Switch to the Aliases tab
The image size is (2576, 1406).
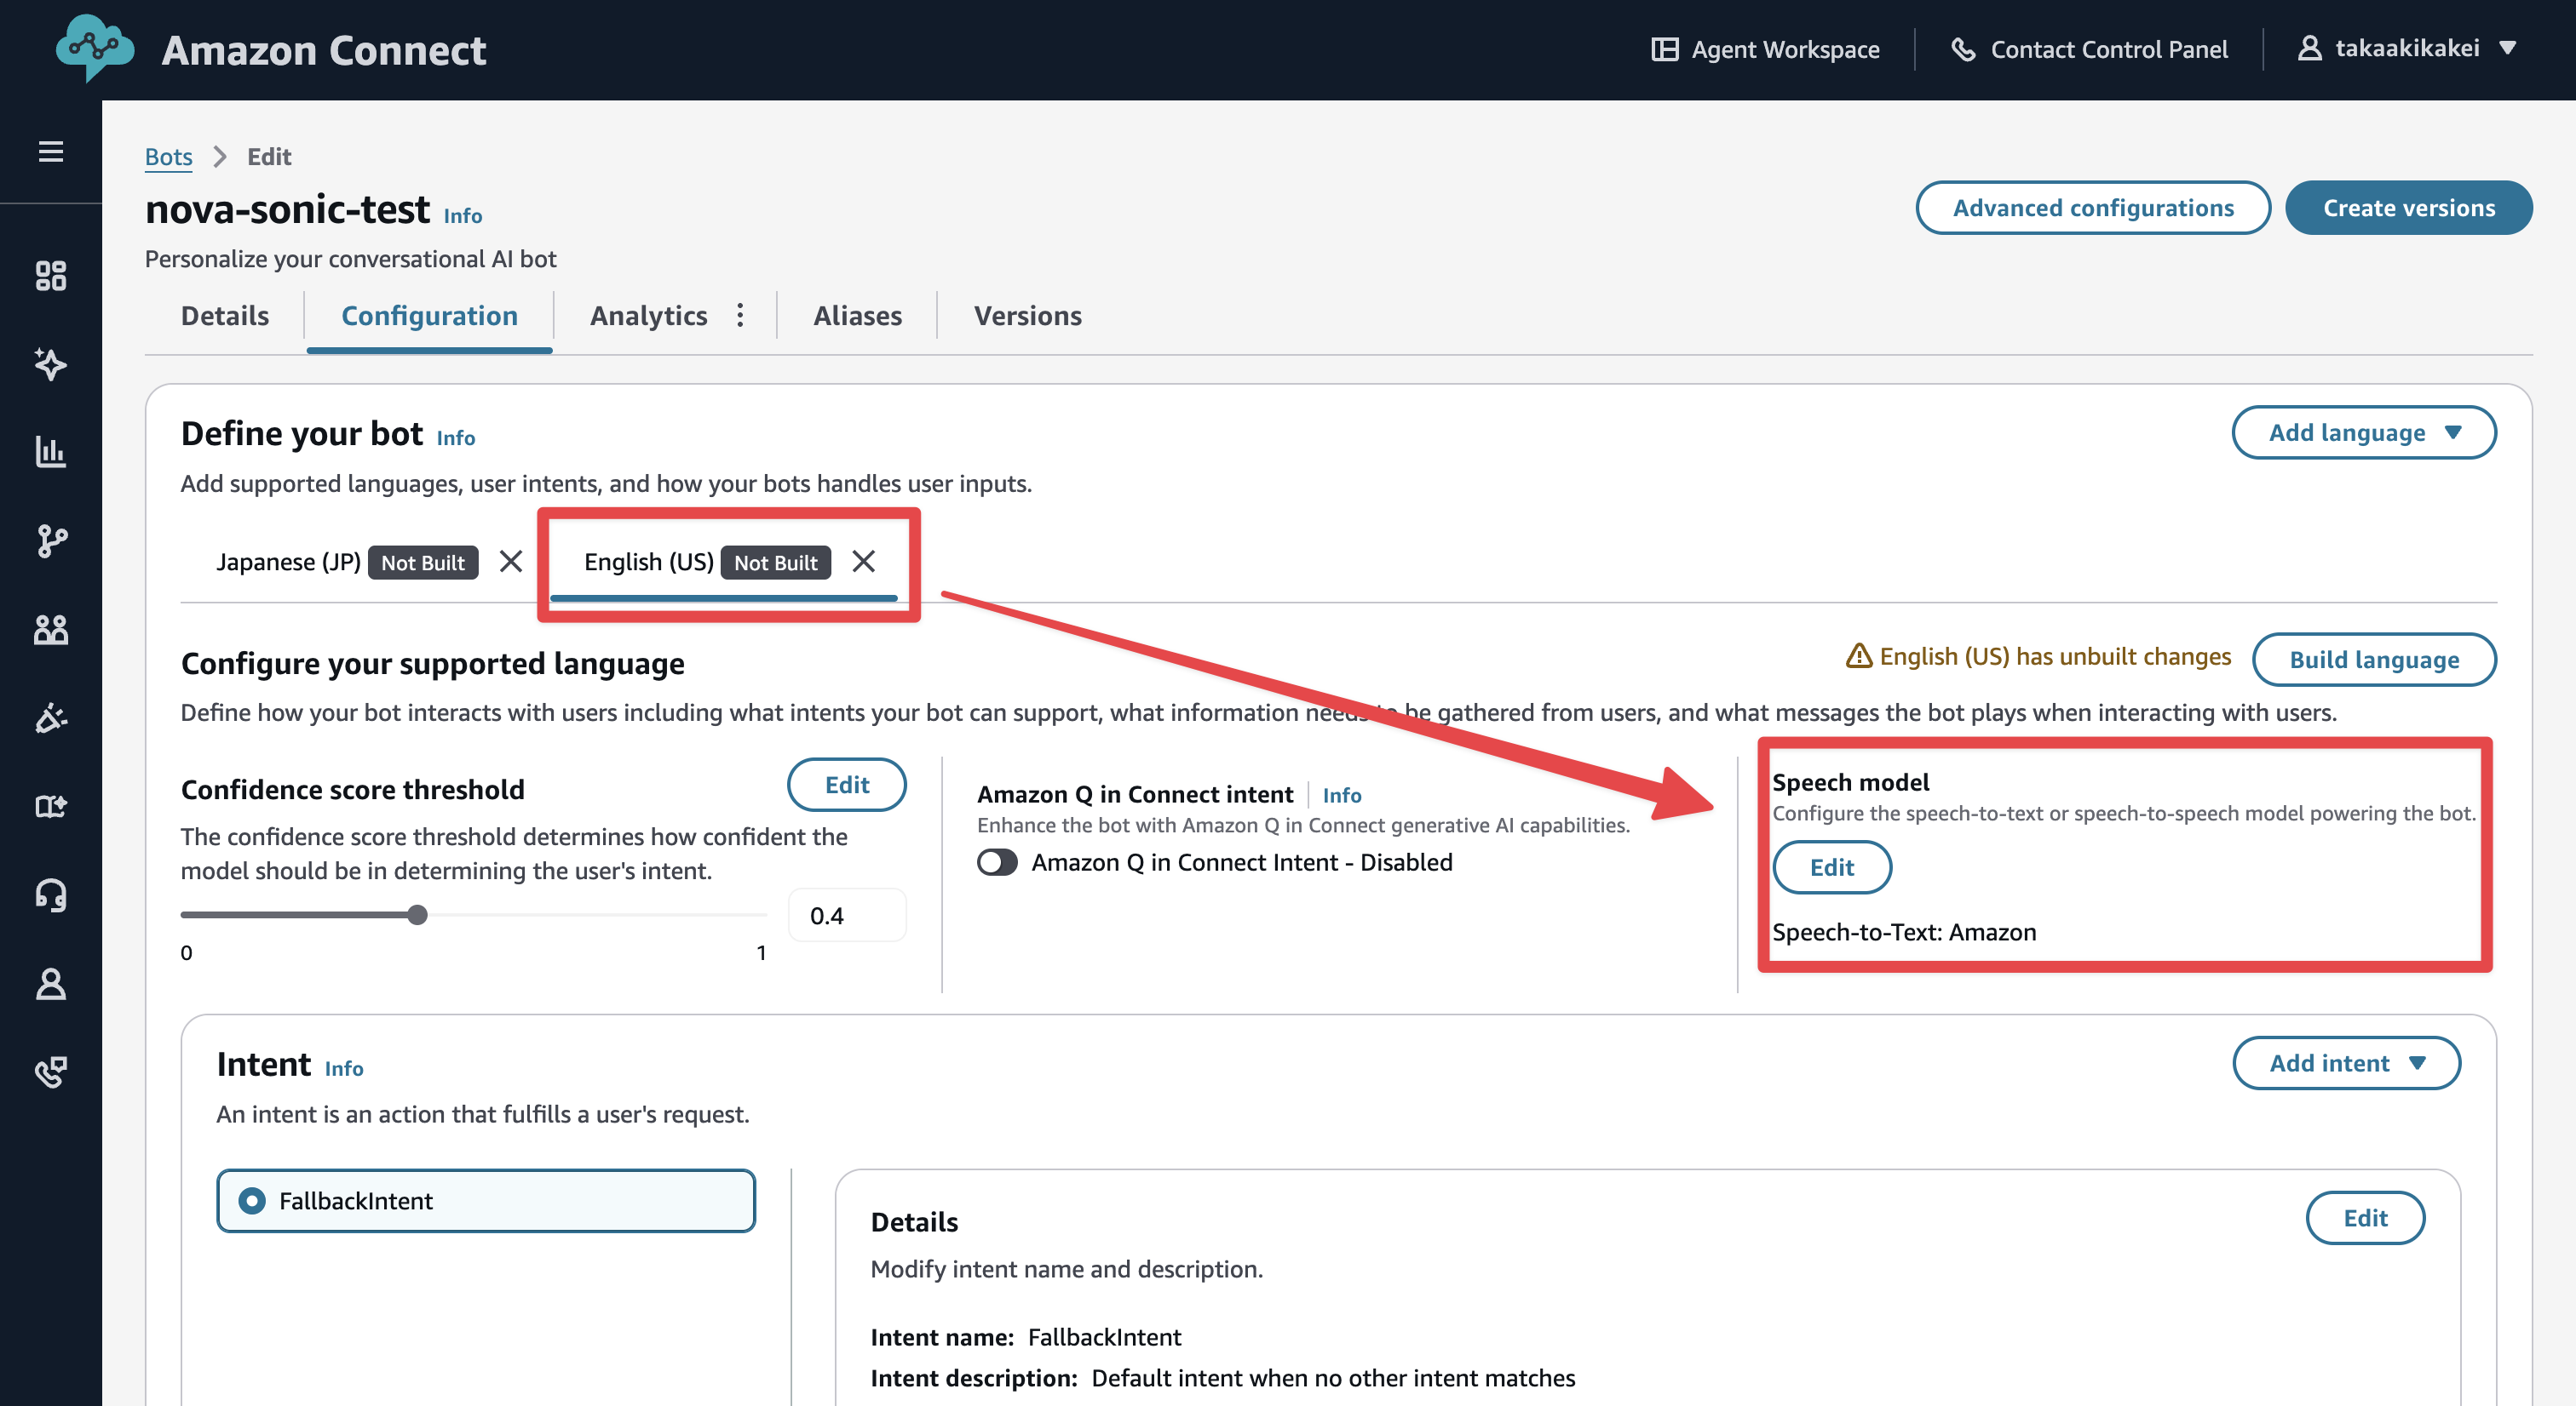click(x=857, y=316)
